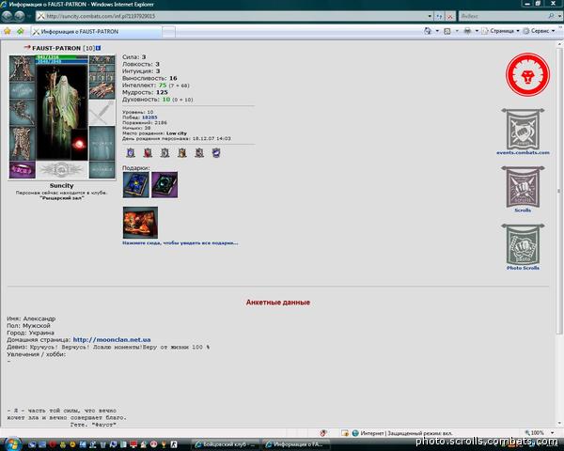Click the wizard character portrait image
564x451 pixels.
pos(61,112)
